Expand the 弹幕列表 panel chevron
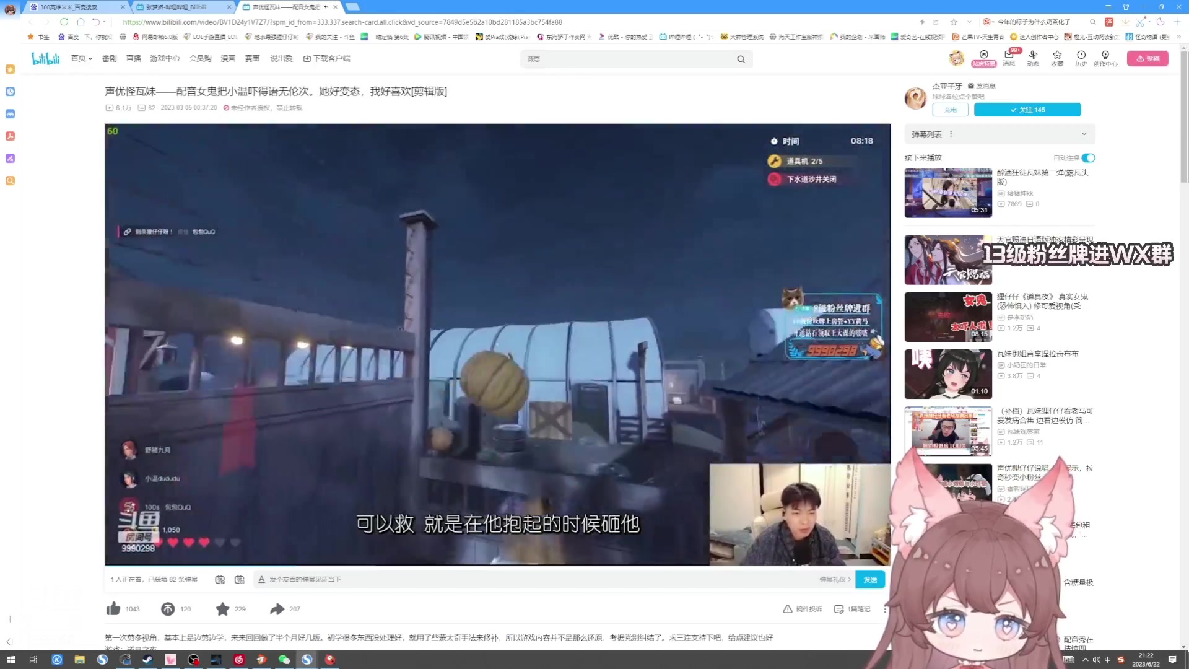1189x669 pixels. 1084,134
